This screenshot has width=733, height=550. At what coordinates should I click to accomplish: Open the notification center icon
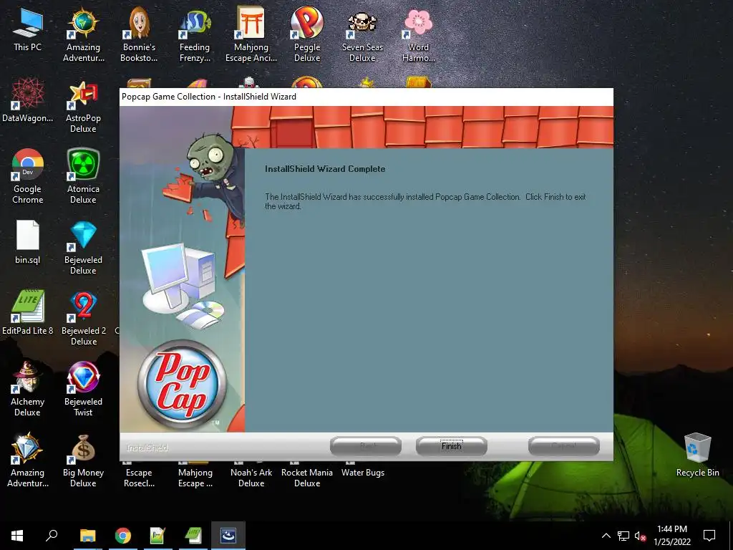tap(709, 536)
